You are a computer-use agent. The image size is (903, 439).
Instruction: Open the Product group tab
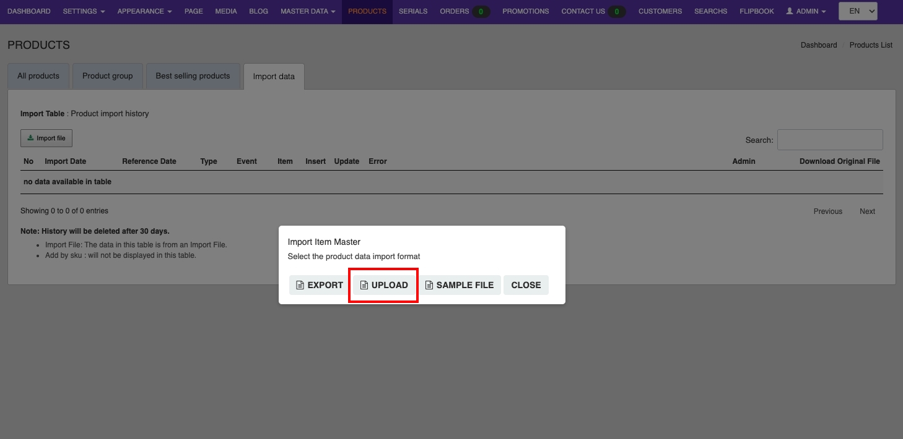pos(108,76)
